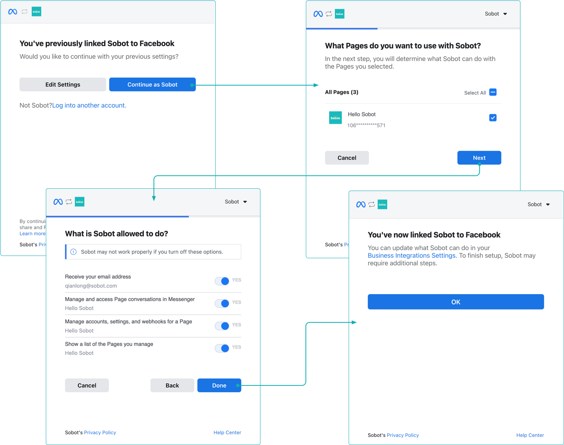This screenshot has height=445, width=564.
Task: Click the Edit Settings button
Action: click(x=63, y=84)
